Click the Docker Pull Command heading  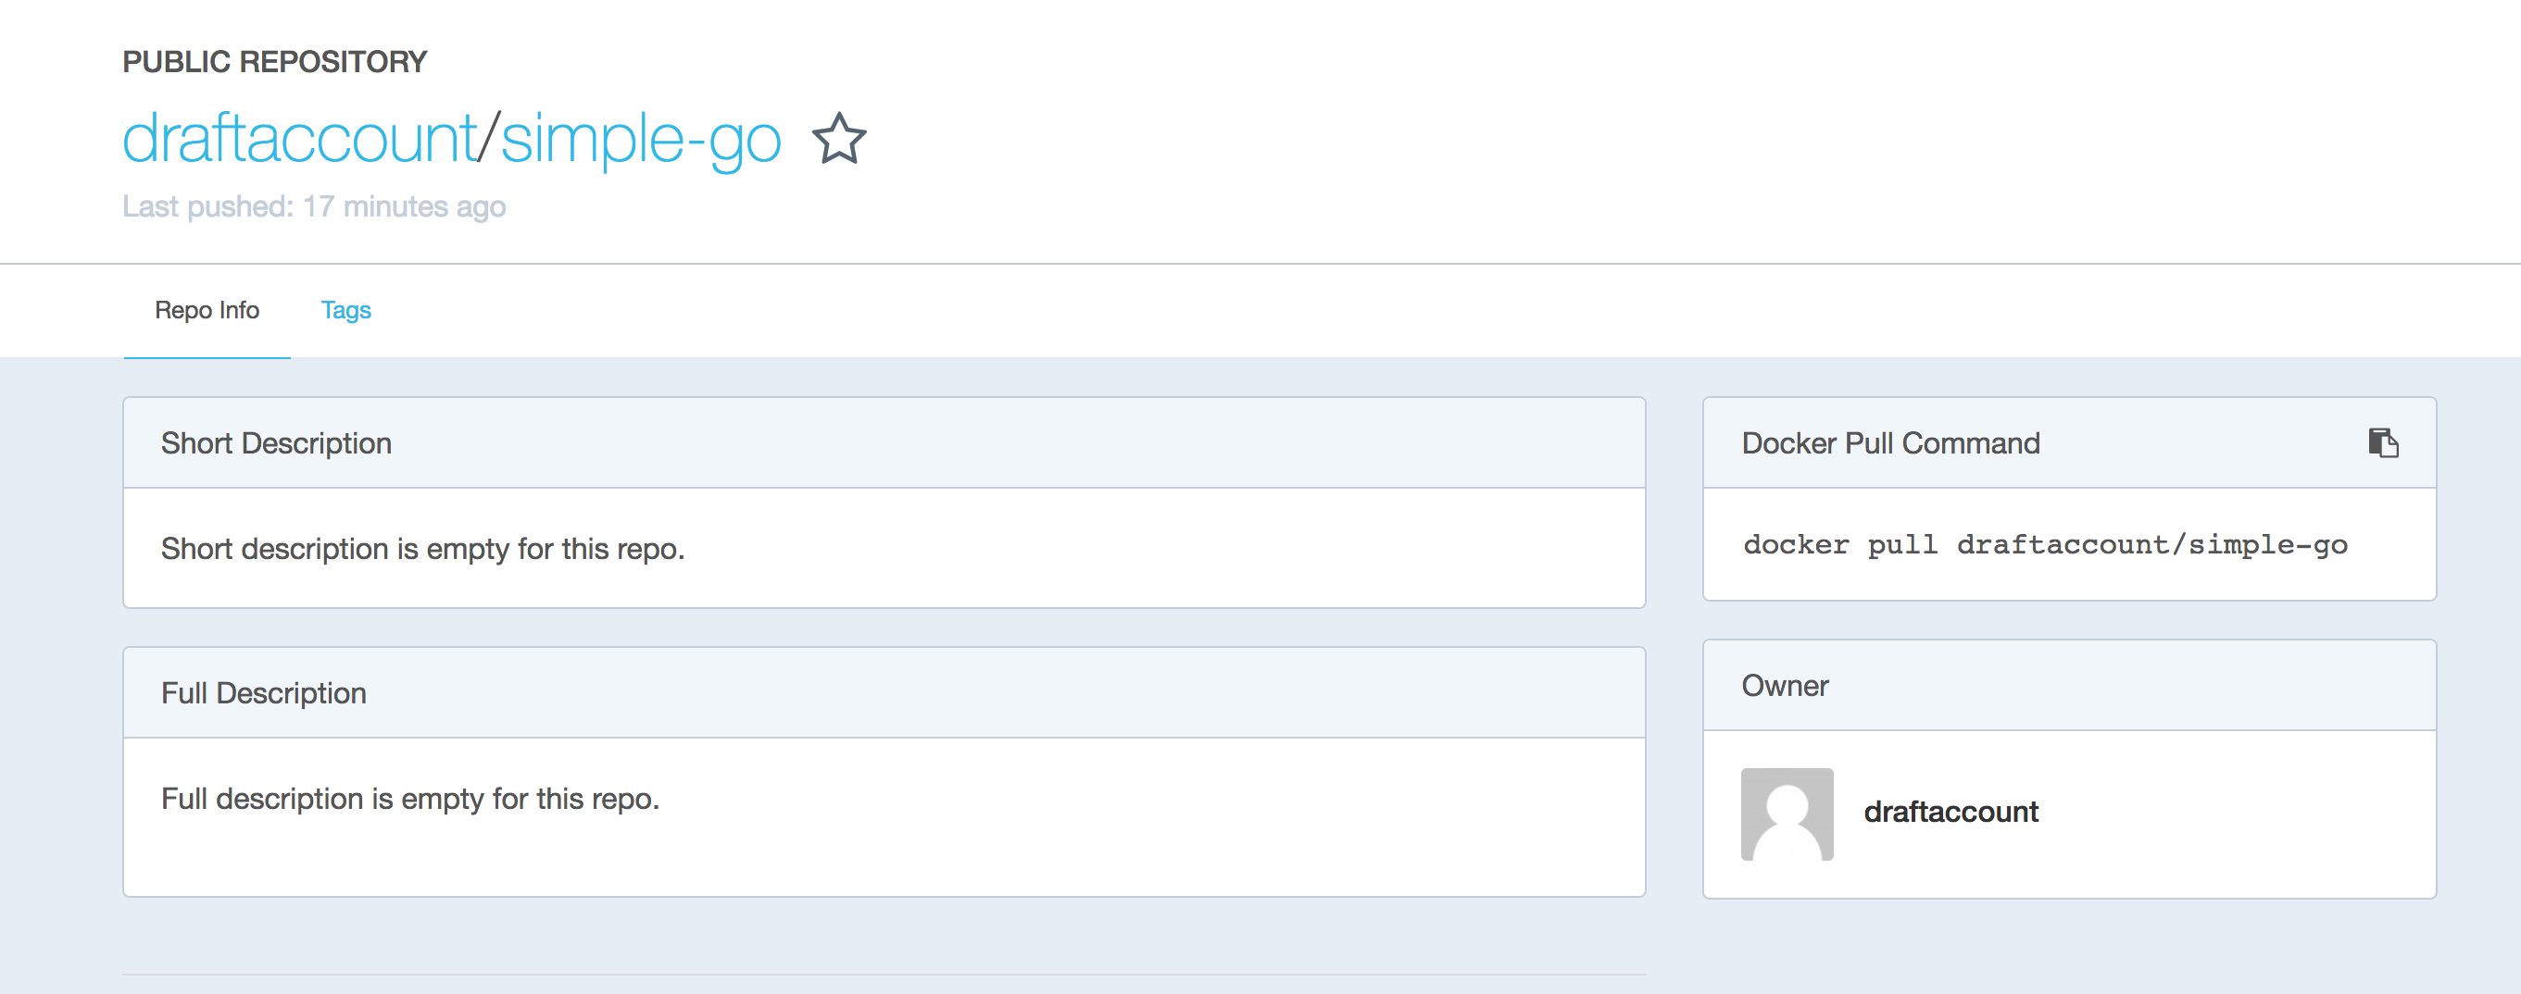[1891, 443]
